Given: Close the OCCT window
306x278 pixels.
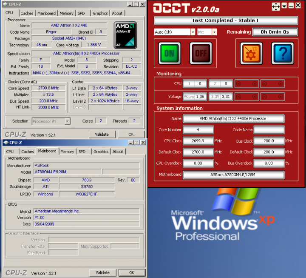Looking at the screenshot, I should coord(298,6).
